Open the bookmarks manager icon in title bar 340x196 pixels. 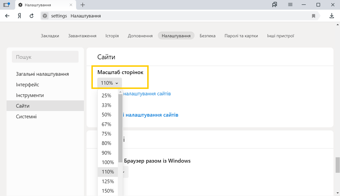275,5
